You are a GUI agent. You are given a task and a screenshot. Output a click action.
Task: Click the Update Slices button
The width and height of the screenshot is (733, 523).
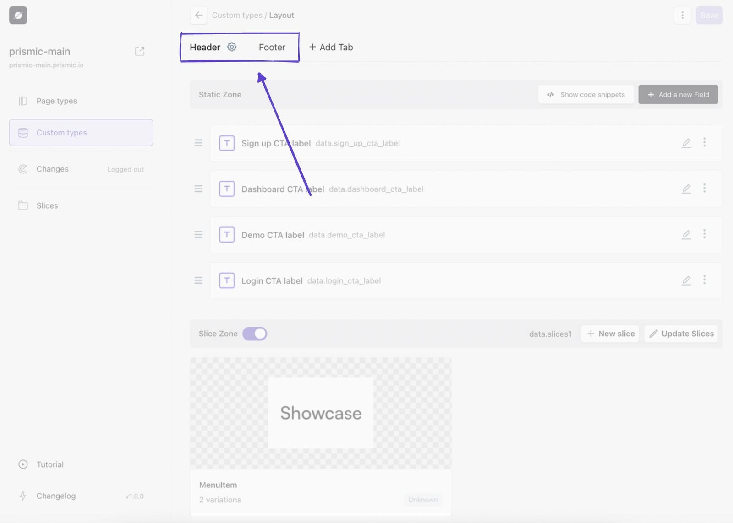coord(681,334)
